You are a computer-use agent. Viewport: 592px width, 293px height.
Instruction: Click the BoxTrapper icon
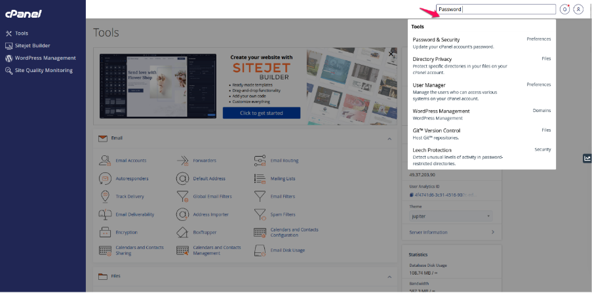click(x=182, y=233)
